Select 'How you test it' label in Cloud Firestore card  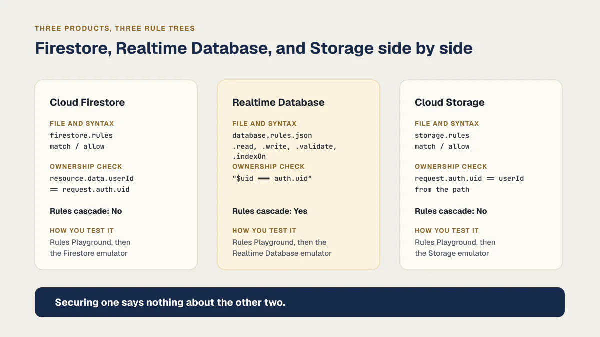click(x=82, y=230)
